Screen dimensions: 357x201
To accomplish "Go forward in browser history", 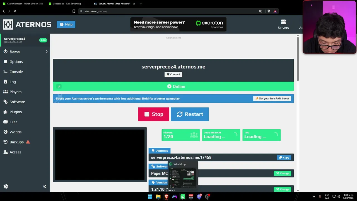I will coord(9,11).
